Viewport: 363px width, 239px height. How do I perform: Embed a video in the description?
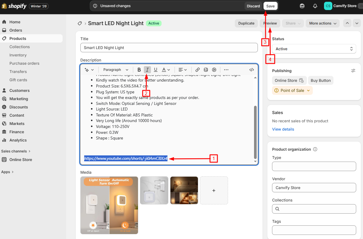click(214, 69)
